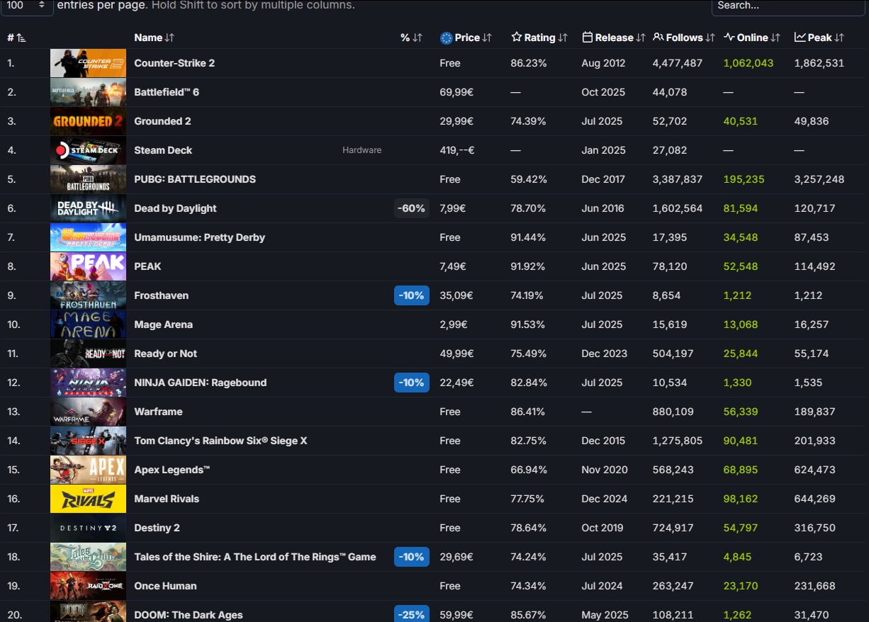
Task: Sort by rank number column header
Action: point(16,38)
